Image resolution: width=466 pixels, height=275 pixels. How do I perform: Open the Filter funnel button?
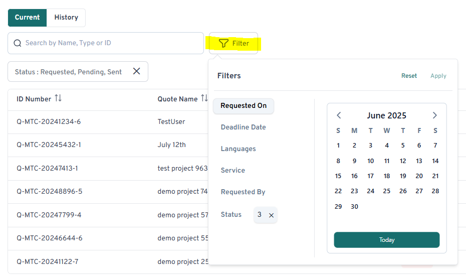234,43
